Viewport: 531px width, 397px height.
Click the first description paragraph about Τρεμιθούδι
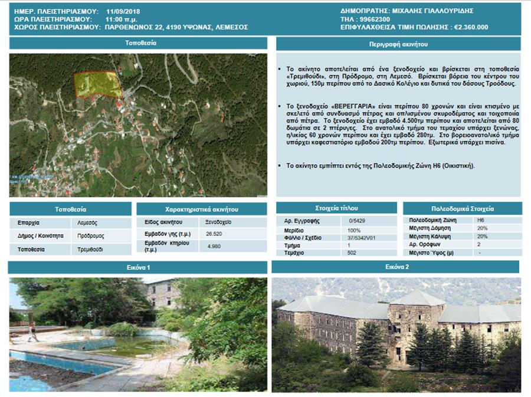(402, 76)
